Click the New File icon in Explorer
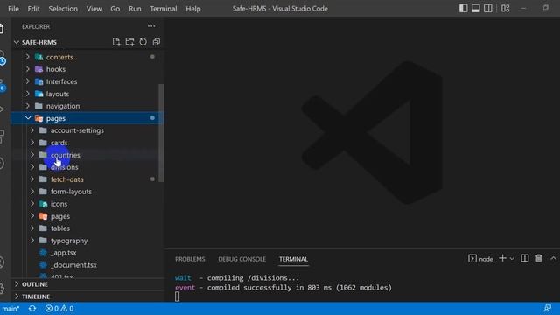The width and height of the screenshot is (560, 315). coord(116,42)
